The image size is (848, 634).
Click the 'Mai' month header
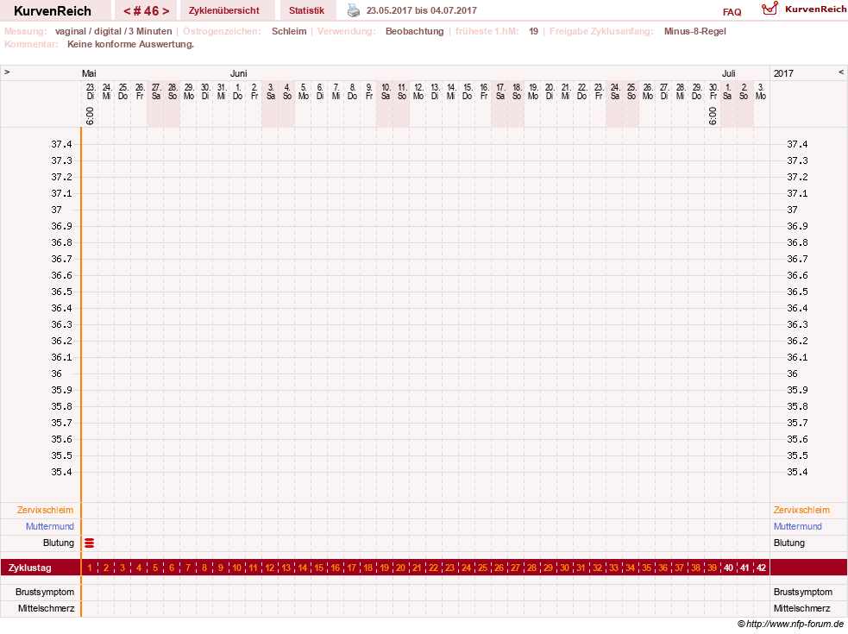point(89,73)
